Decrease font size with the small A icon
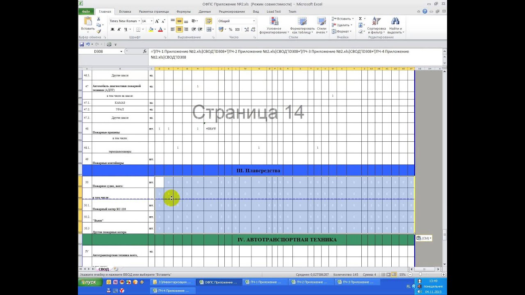This screenshot has height=295, width=525. click(x=162, y=21)
